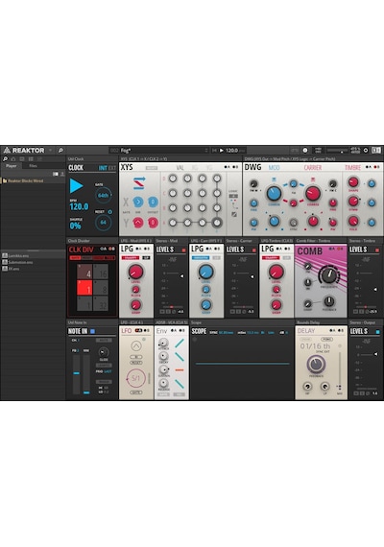Click the Glide knob on Note In block
The height and width of the screenshot is (547, 384).
(103, 352)
